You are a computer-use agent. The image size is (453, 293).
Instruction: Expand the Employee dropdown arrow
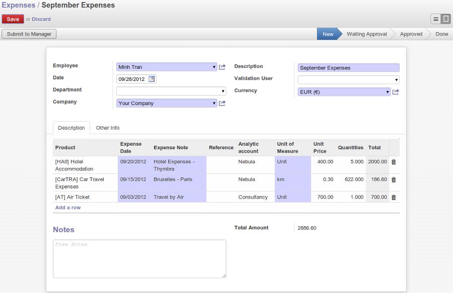point(214,67)
